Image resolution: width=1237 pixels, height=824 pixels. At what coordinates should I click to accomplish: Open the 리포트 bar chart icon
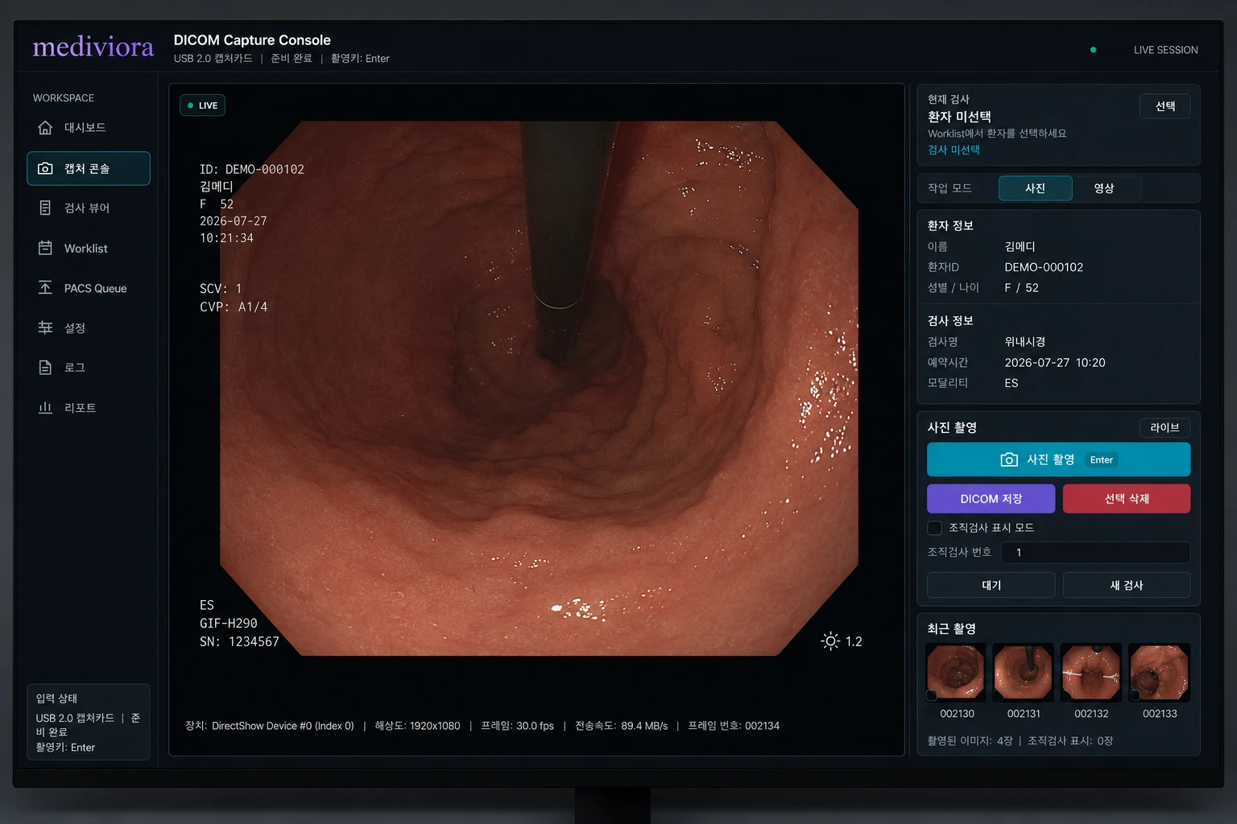[45, 407]
